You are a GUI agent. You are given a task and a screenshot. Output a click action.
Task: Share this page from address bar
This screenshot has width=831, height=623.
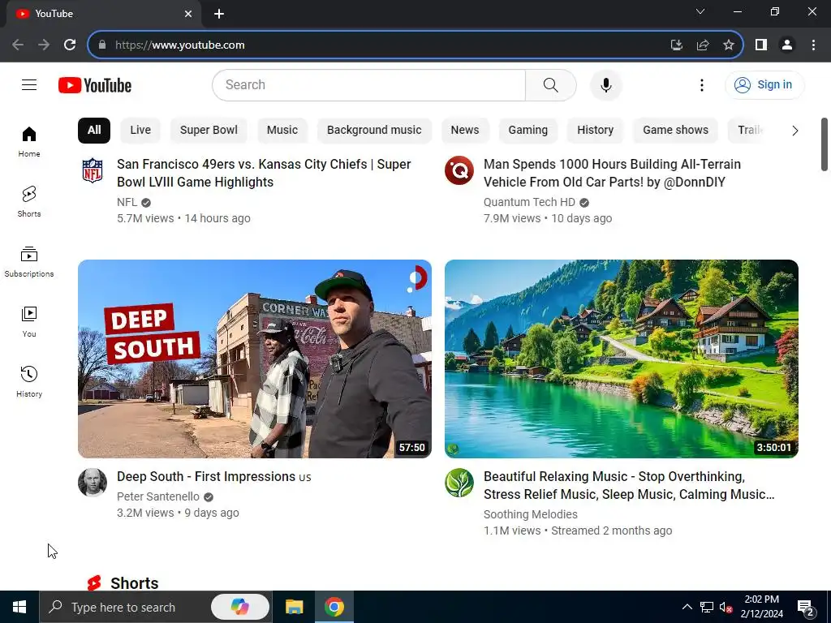[703, 45]
